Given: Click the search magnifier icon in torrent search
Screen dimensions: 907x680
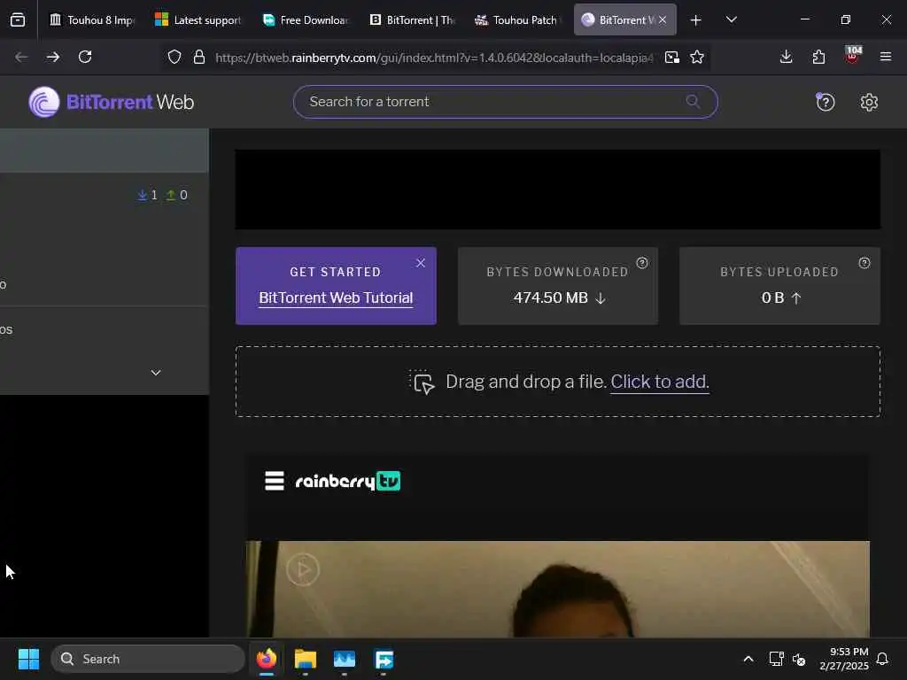Looking at the screenshot, I should 693,102.
